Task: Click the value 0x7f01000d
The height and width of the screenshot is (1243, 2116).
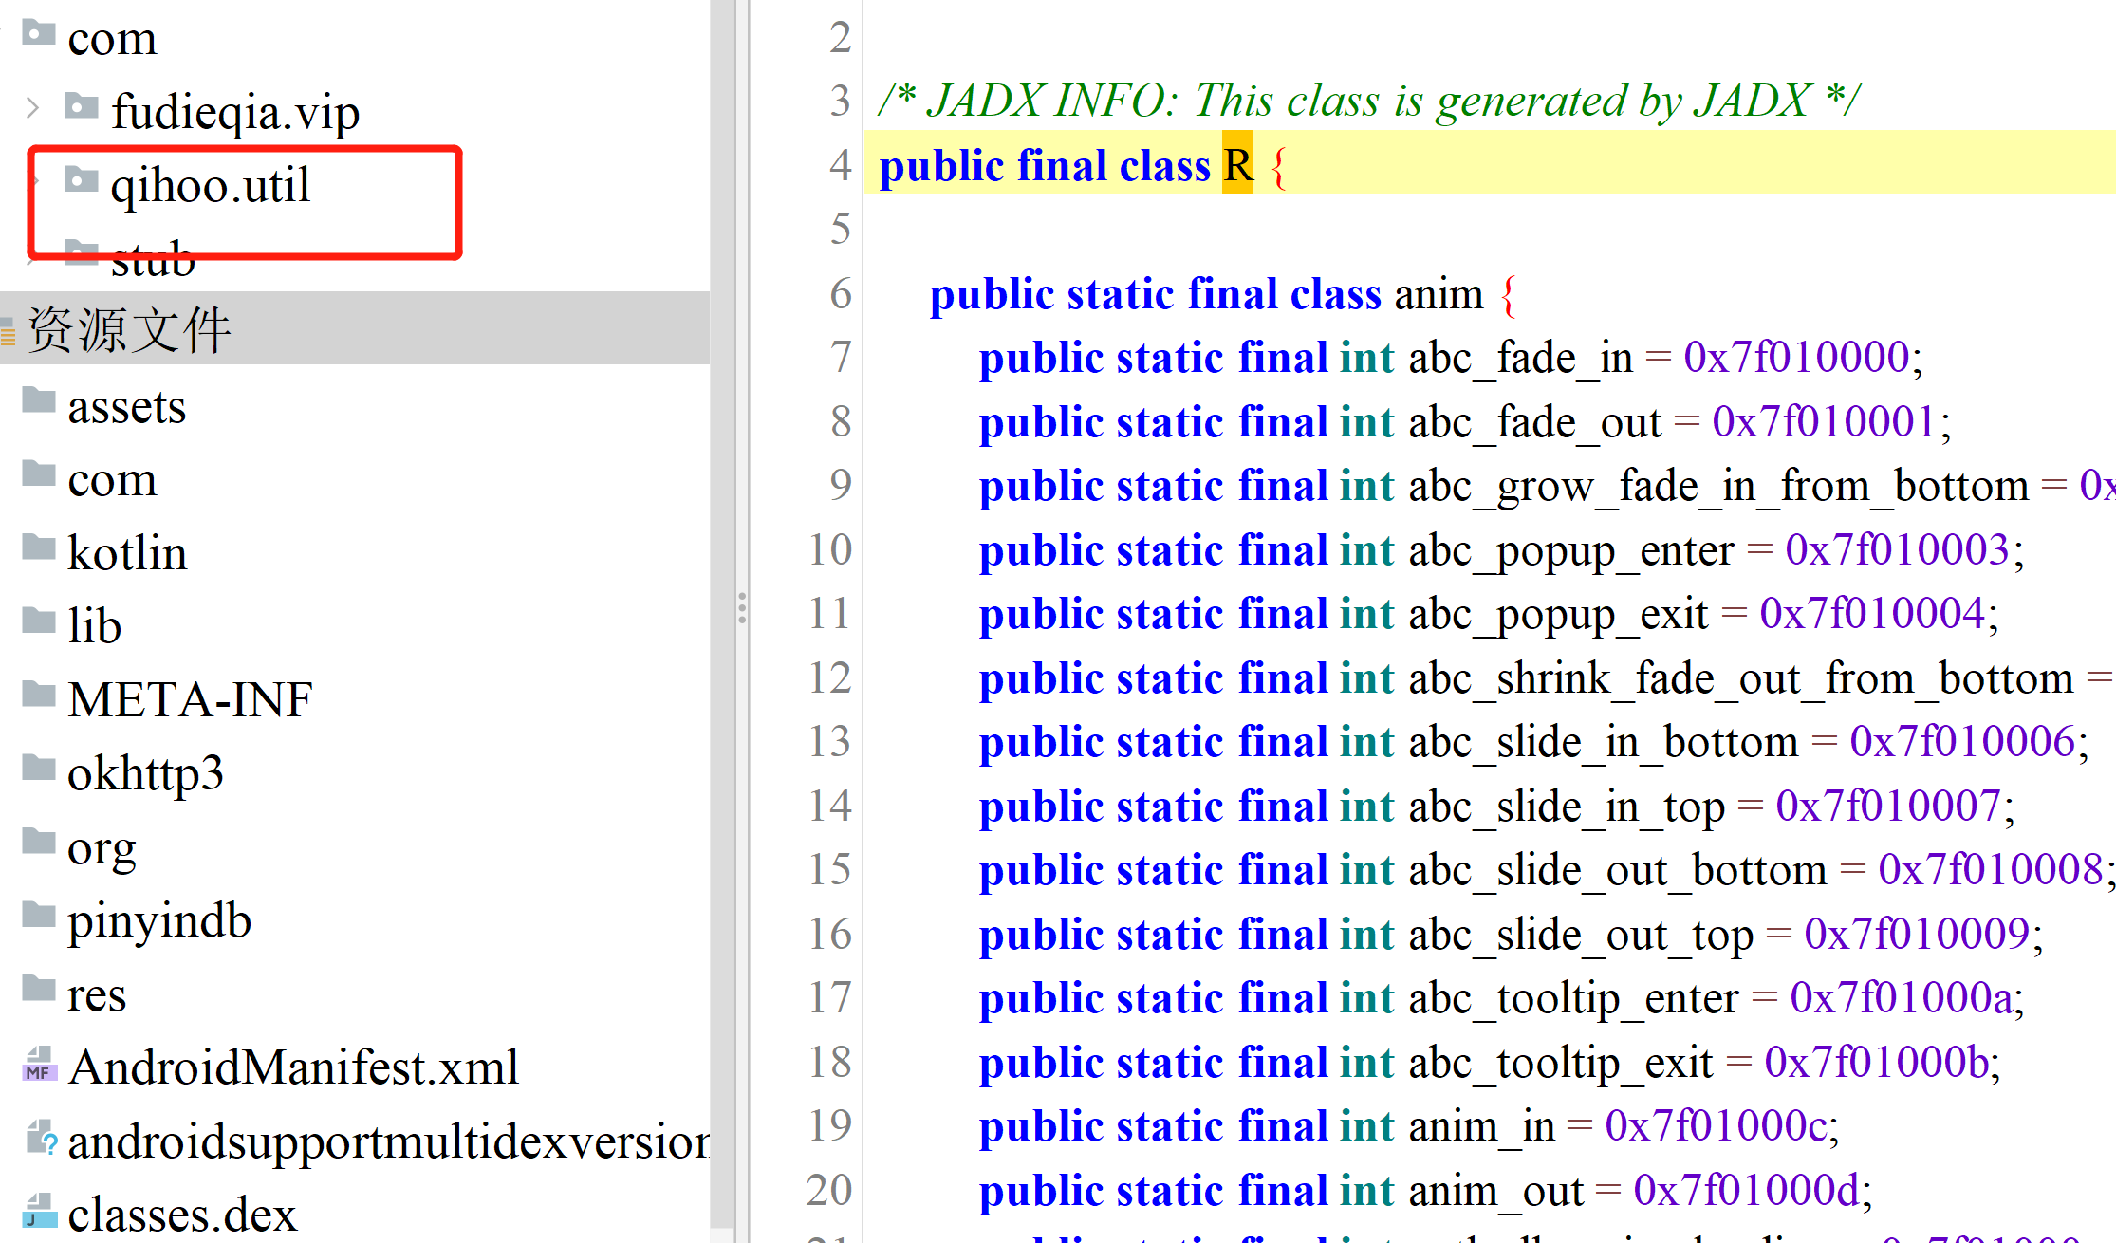Action: pos(1746,1191)
